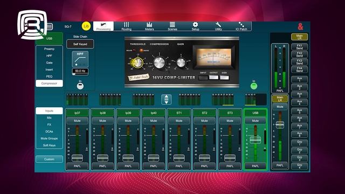Show the Mix layer
Screen dimensions: 345x194
tap(49, 117)
